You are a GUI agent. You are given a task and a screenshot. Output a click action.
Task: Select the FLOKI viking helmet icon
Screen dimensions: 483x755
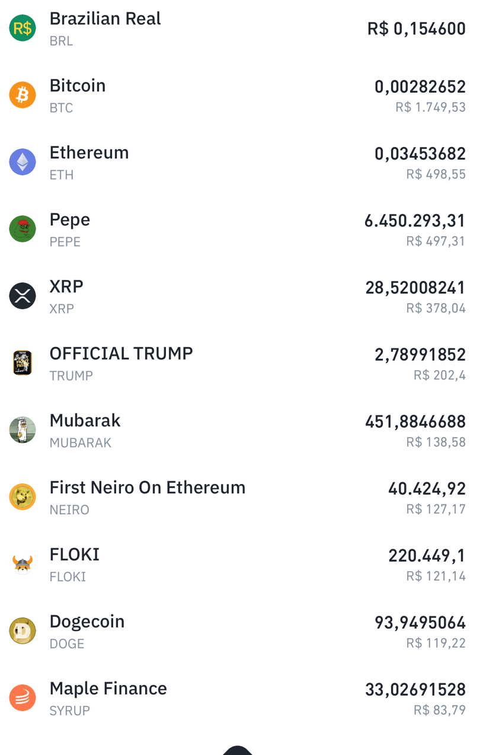pos(23,564)
